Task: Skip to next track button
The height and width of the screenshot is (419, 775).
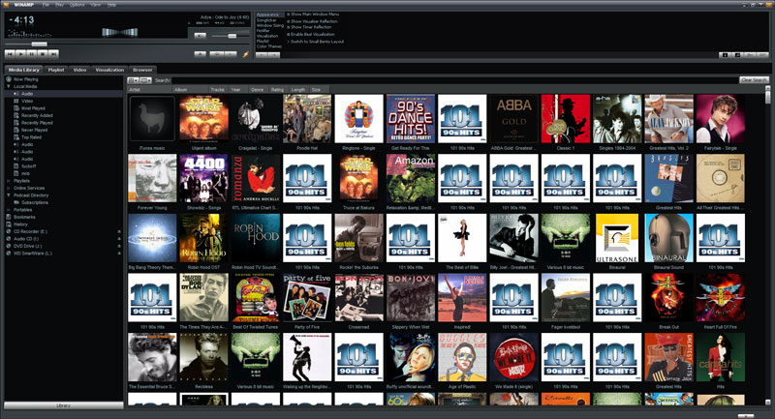Action: (x=53, y=54)
